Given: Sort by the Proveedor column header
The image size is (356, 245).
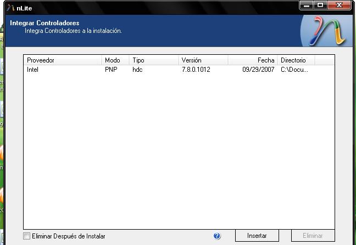Looking at the screenshot, I should (63, 60).
